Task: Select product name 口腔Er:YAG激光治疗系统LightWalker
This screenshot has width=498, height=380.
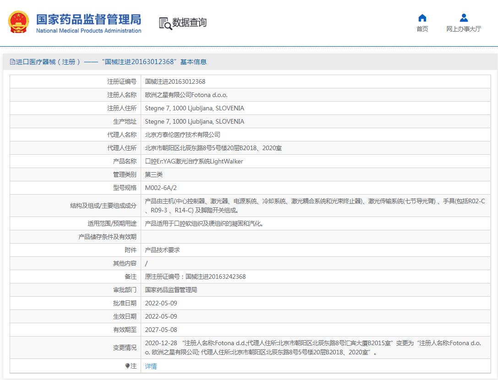Action: (194, 161)
